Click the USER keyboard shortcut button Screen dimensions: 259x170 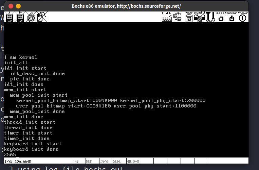pyautogui.click(x=167, y=17)
